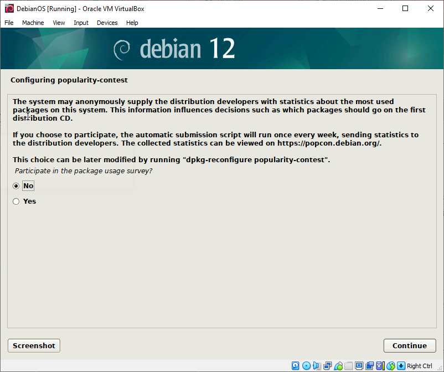444x372 pixels.
Task: Click the USB devices status icon
Action: (338, 366)
